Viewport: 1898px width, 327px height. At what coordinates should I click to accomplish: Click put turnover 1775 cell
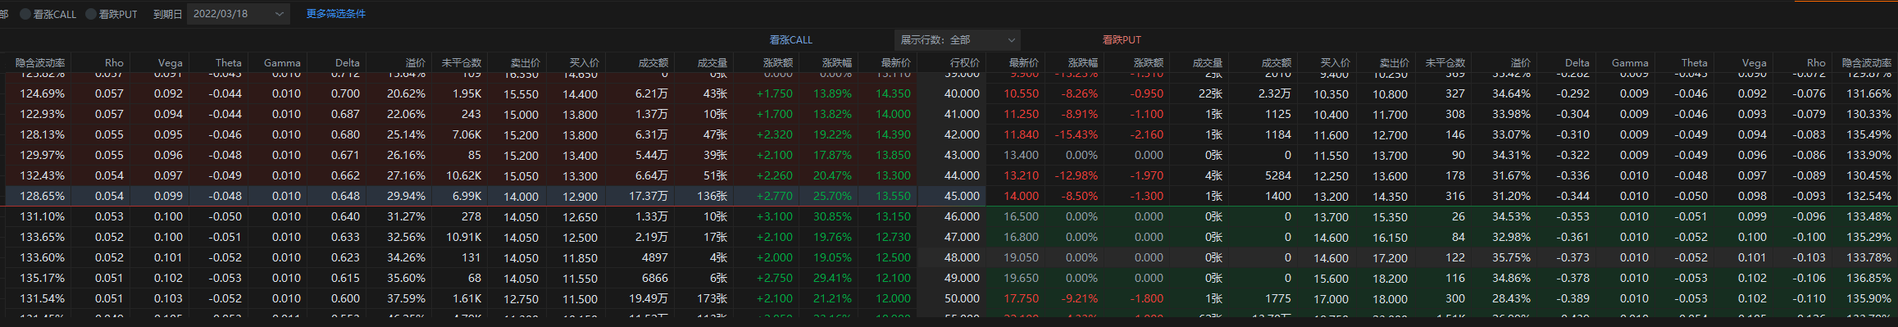point(1278,298)
